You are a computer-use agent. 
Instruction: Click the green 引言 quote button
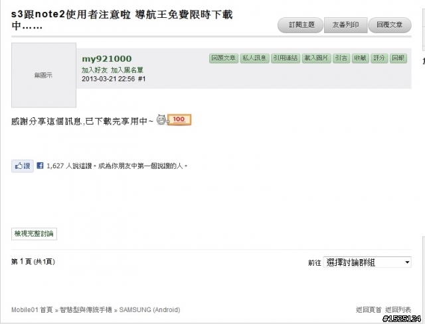coord(341,58)
